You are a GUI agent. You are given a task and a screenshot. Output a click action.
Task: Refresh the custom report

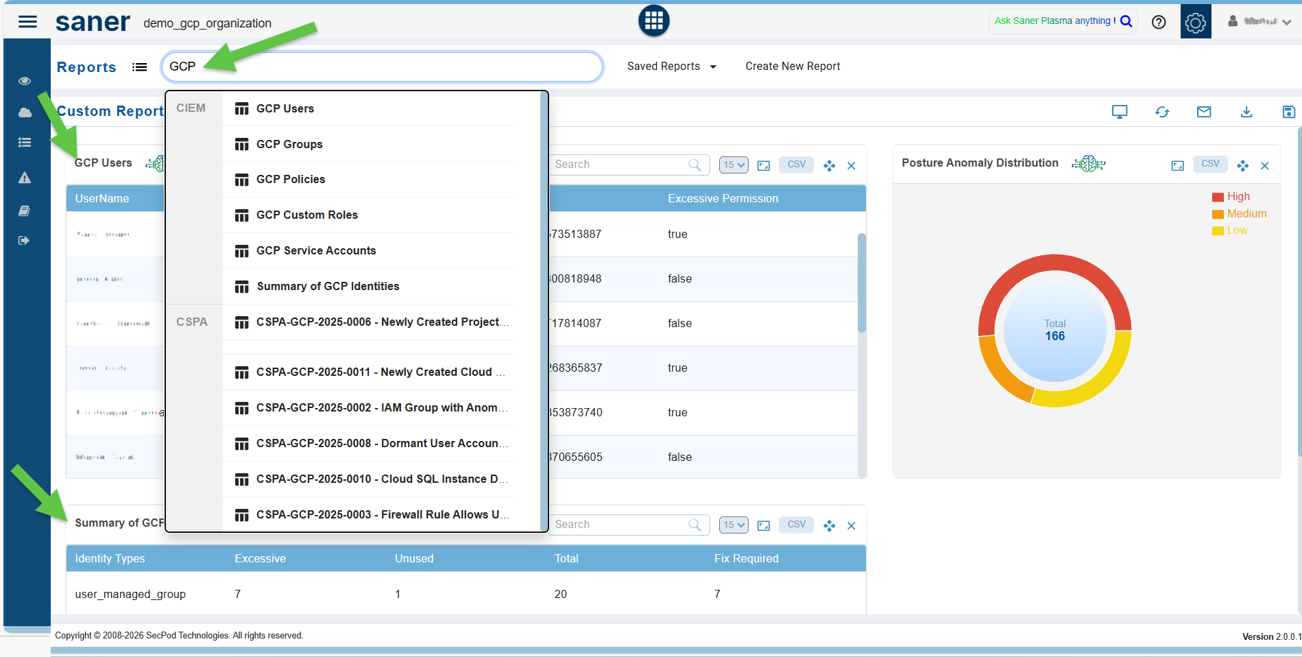(x=1161, y=112)
